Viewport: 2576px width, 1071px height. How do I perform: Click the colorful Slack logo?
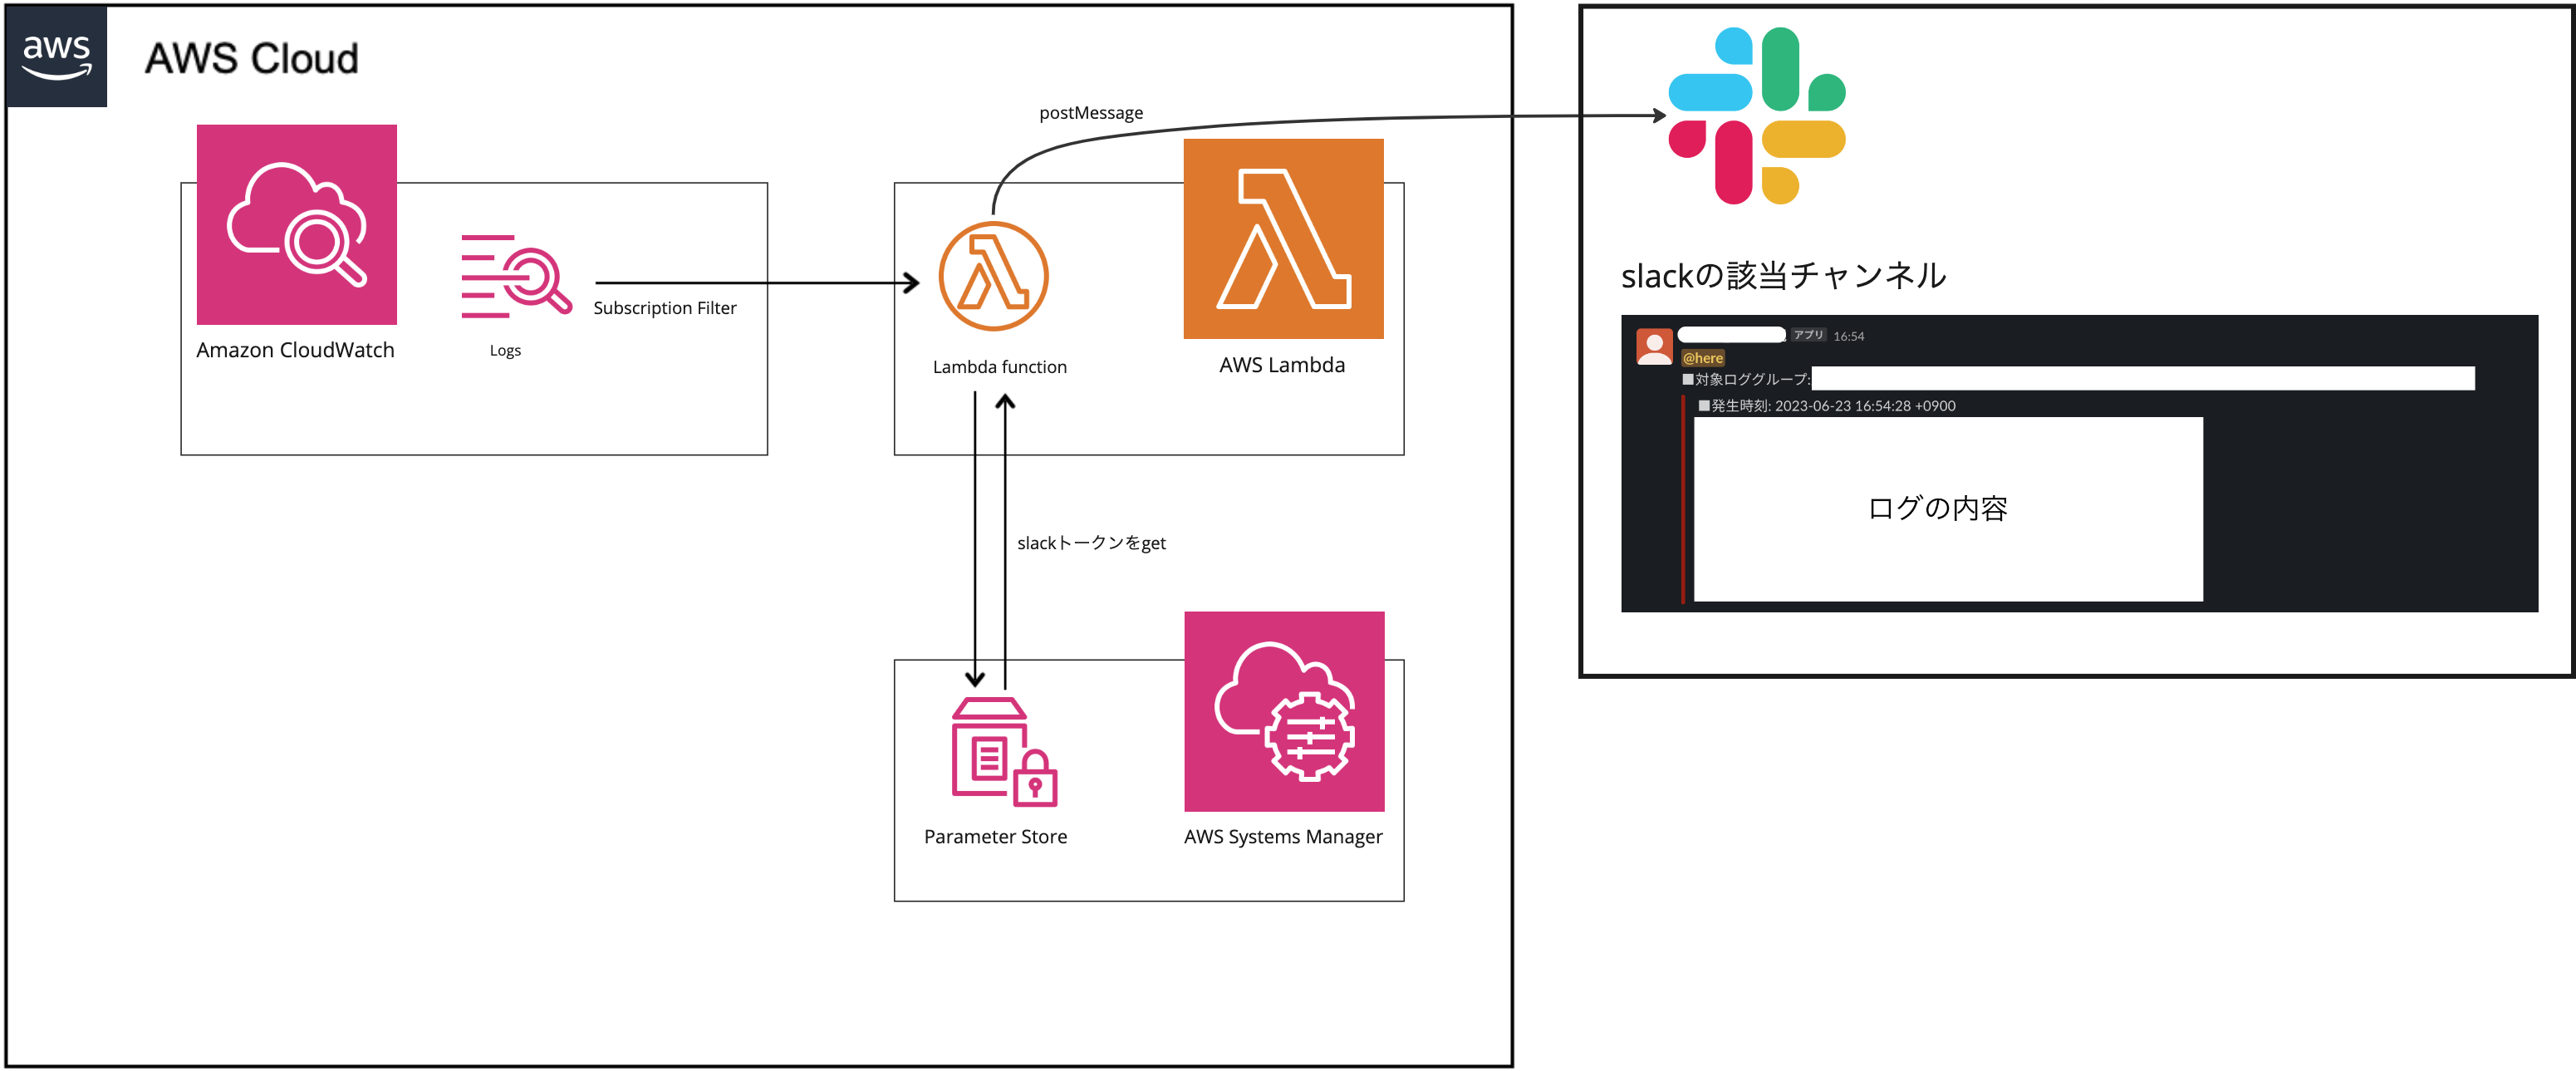(x=1757, y=116)
